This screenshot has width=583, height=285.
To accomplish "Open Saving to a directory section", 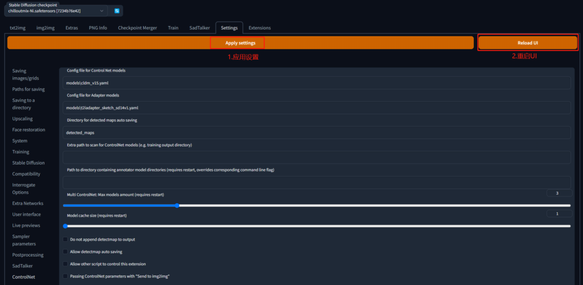I will tap(23, 104).
